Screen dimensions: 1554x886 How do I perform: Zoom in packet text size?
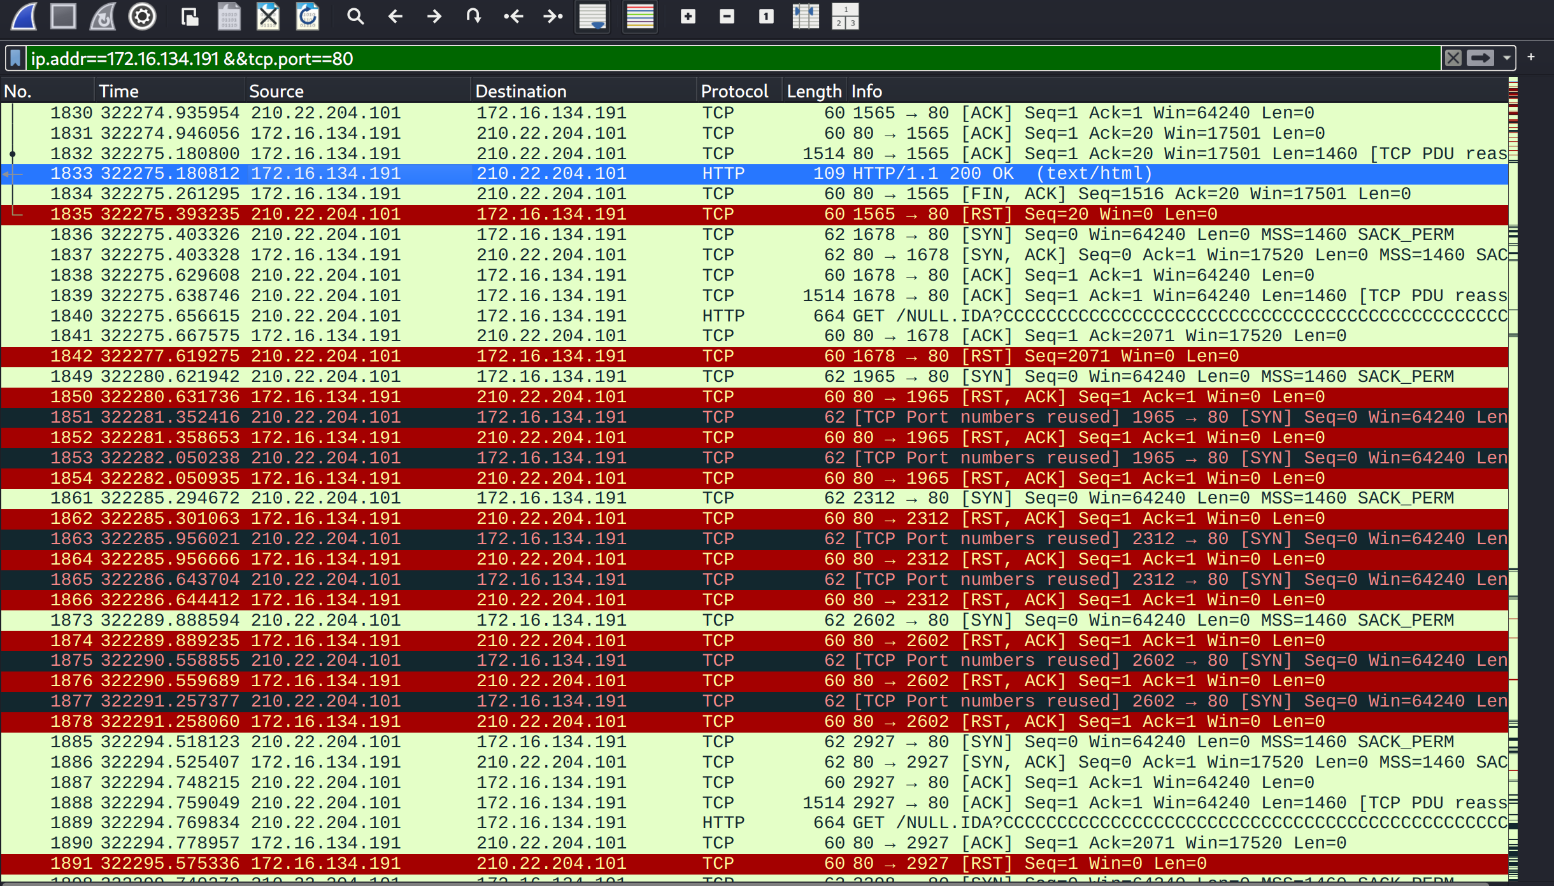point(688,17)
